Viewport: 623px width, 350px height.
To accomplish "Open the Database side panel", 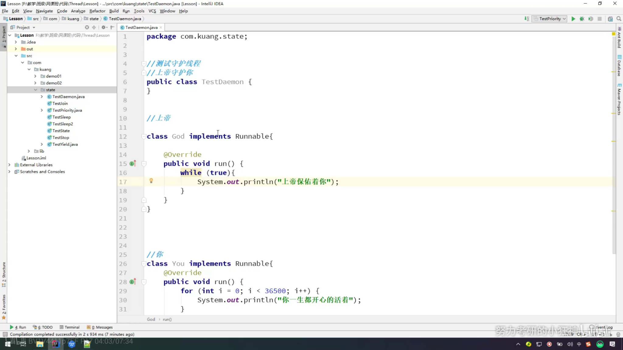I will (619, 66).
